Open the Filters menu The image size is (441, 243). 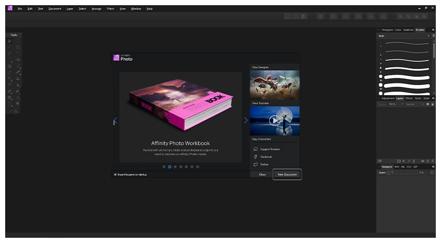[110, 9]
